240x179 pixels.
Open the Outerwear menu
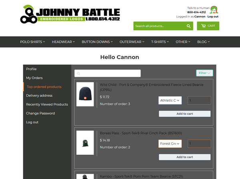pos(132,42)
